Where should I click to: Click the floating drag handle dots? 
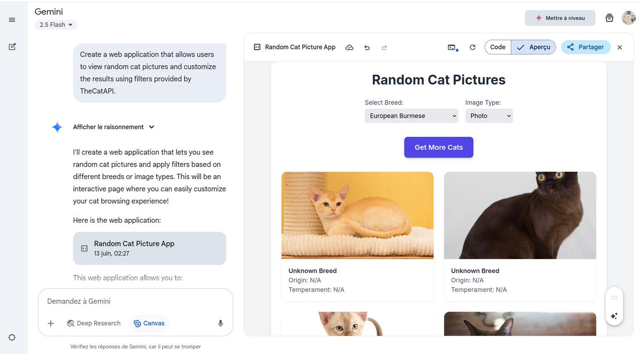click(614, 297)
